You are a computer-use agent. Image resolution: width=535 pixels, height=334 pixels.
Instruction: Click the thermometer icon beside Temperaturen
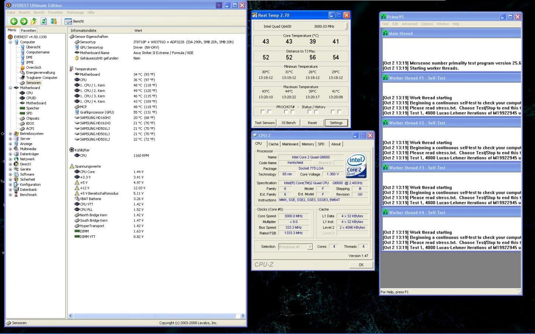pyautogui.click(x=71, y=69)
